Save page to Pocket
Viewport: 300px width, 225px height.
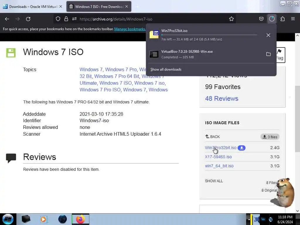tap(261, 19)
